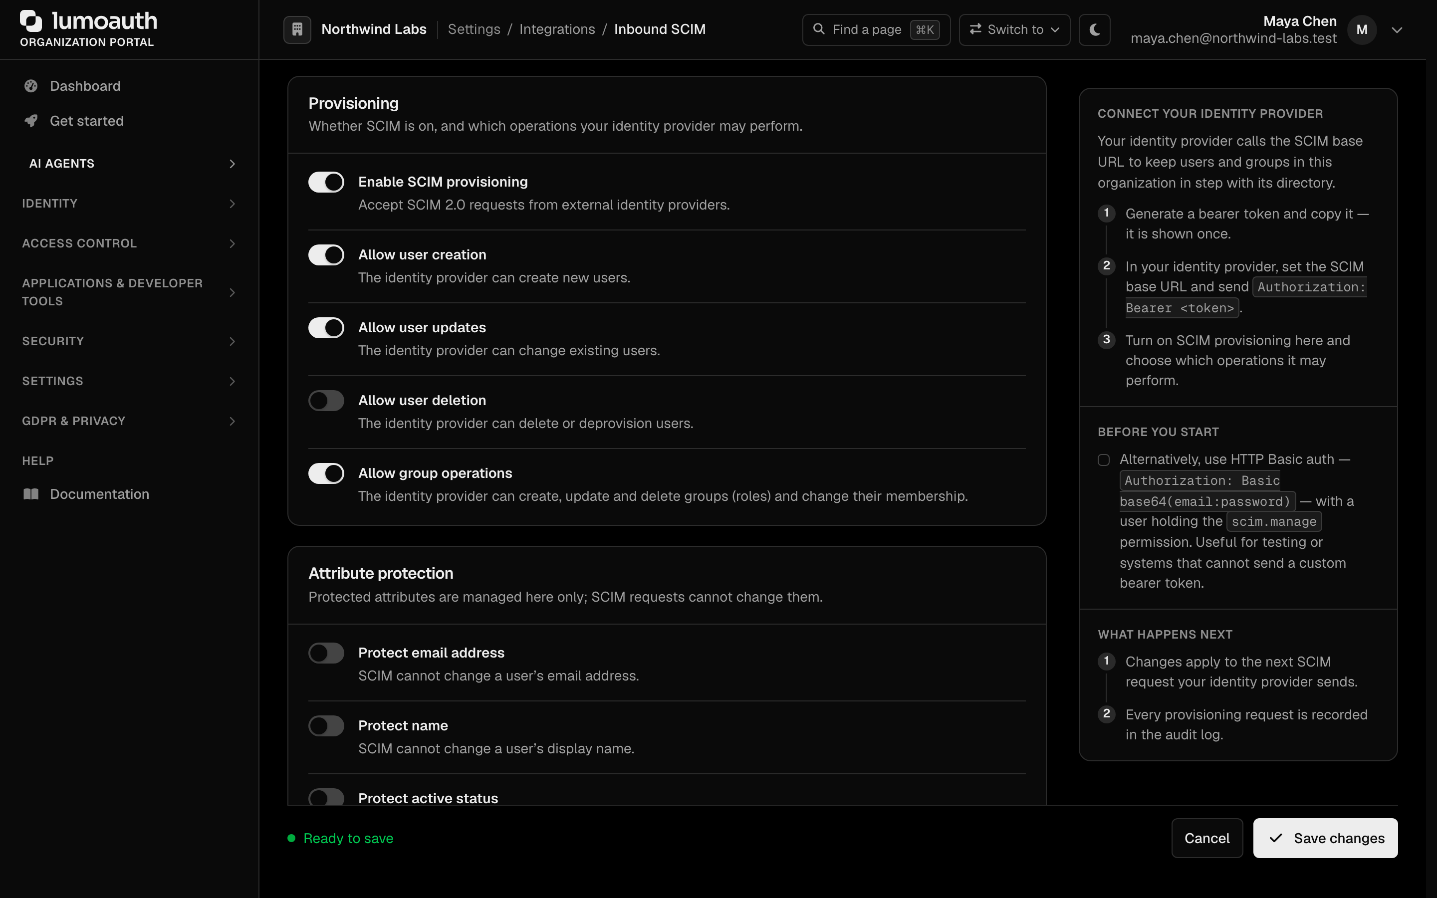Image resolution: width=1437 pixels, height=898 pixels.
Task: Toggle Protect active status switch
Action: (326, 797)
